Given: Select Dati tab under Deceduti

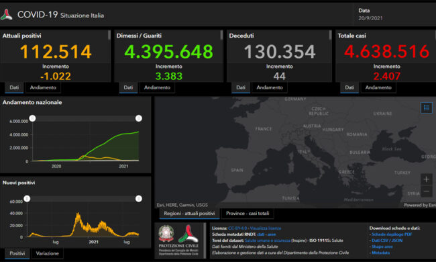Looking at the screenshot, I should click(x=241, y=87).
